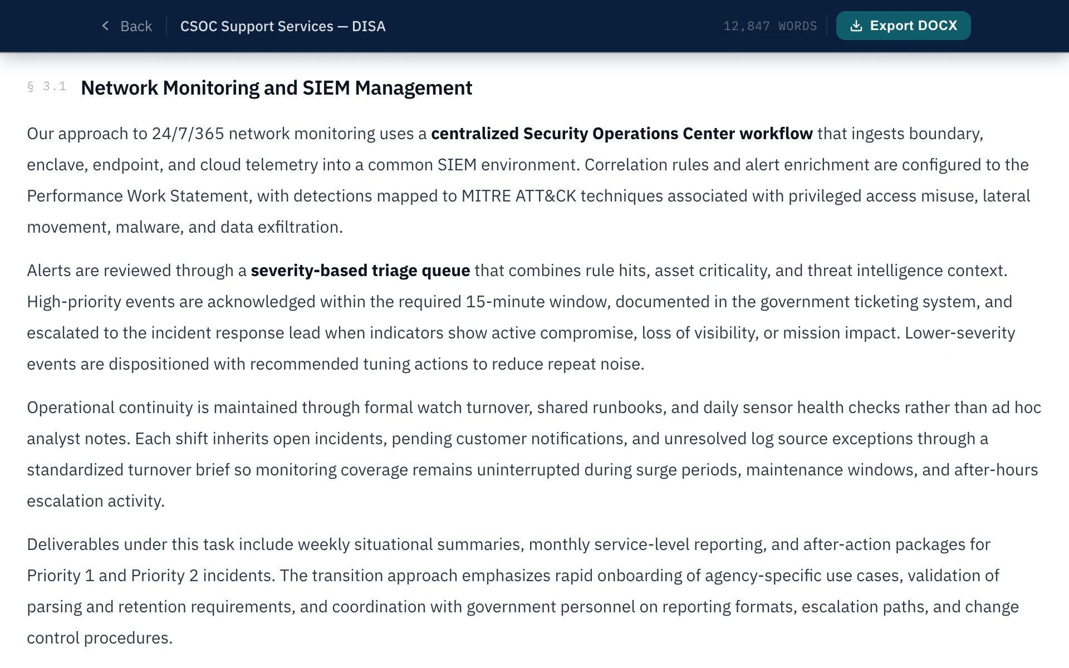1069x668 pixels.
Task: Select the paragraph about operational continuity
Action: 501,454
